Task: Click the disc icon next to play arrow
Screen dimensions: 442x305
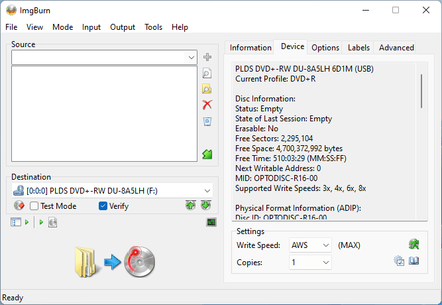Action: [x=53, y=222]
